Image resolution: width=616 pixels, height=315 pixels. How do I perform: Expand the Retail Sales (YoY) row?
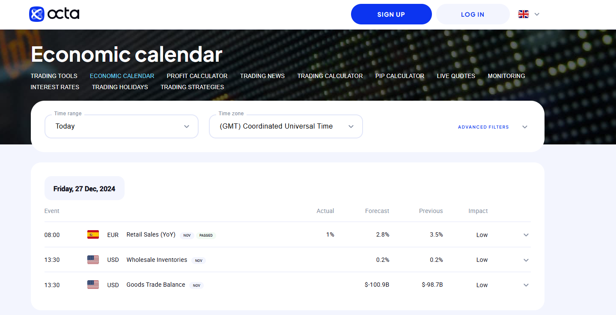(526, 235)
